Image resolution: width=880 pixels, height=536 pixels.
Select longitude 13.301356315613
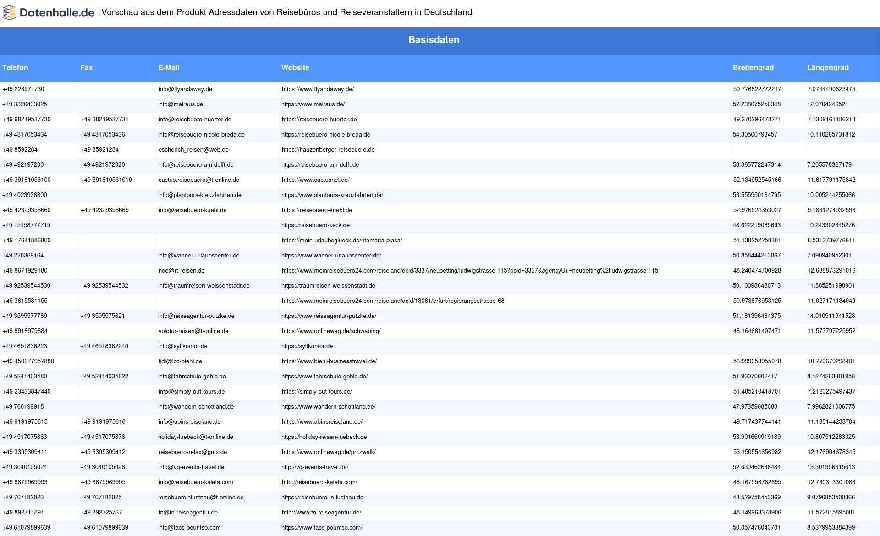[831, 467]
